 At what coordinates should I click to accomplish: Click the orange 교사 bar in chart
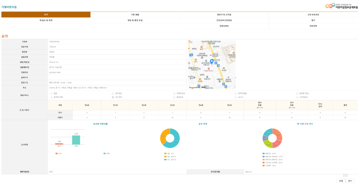point(59,144)
